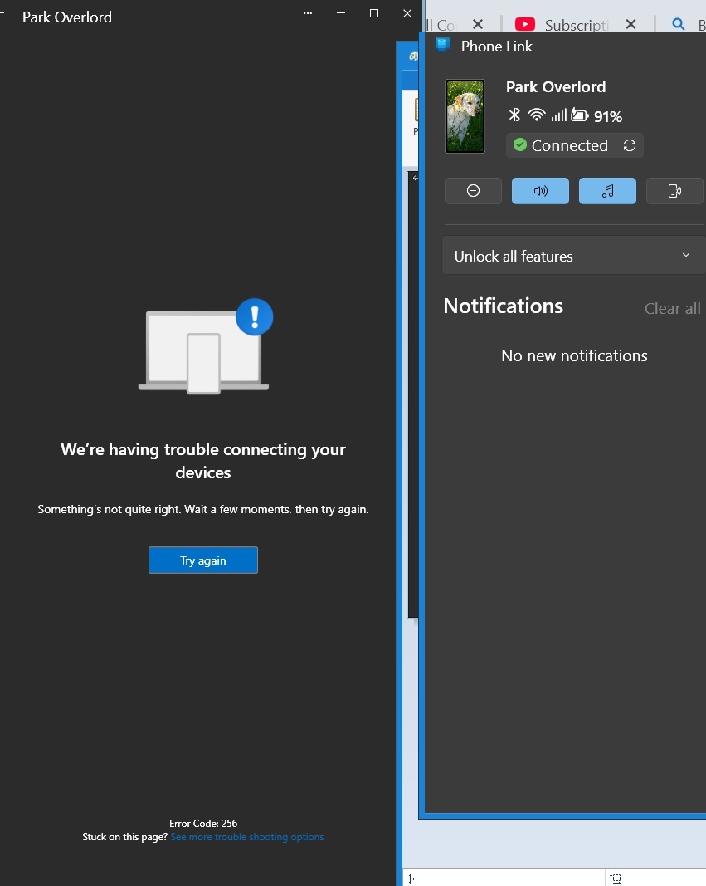706x886 pixels.
Task: Switch to the YouTube Subscriptions browser tab
Action: 562,24
